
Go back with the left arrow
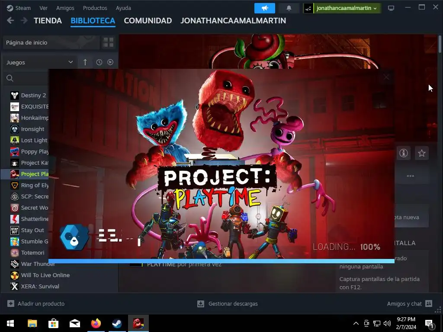[x=10, y=20]
